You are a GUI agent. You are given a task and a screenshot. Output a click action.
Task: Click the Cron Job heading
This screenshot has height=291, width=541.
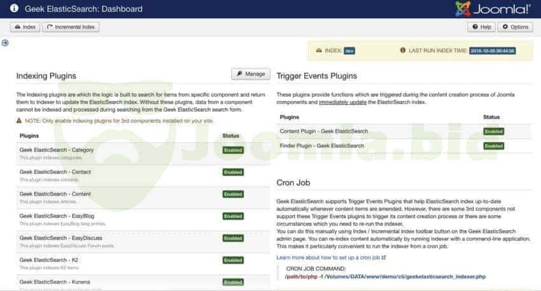pyautogui.click(x=293, y=182)
